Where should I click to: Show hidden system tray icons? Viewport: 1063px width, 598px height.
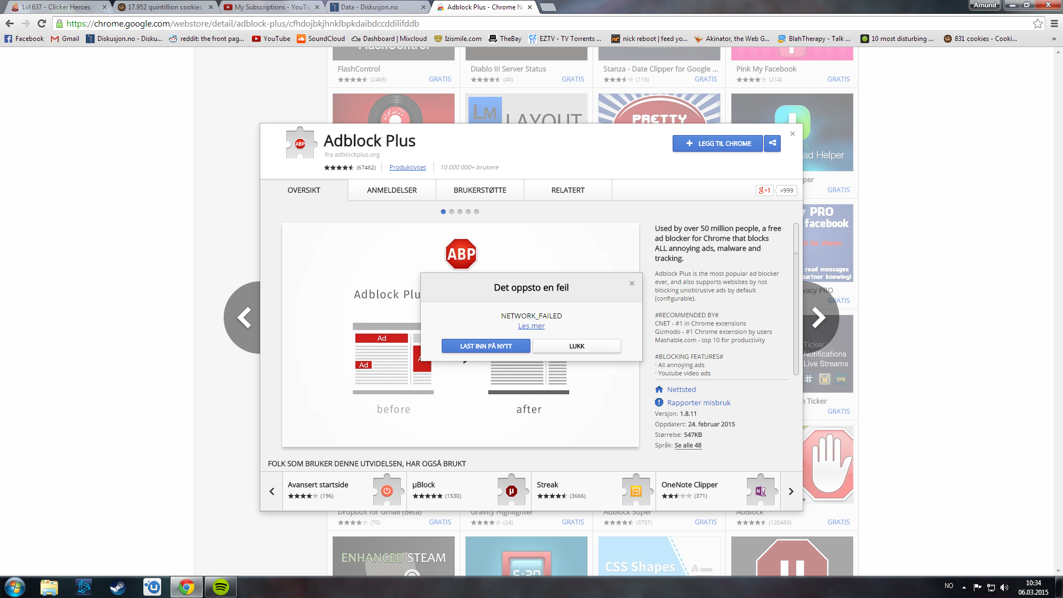[964, 587]
